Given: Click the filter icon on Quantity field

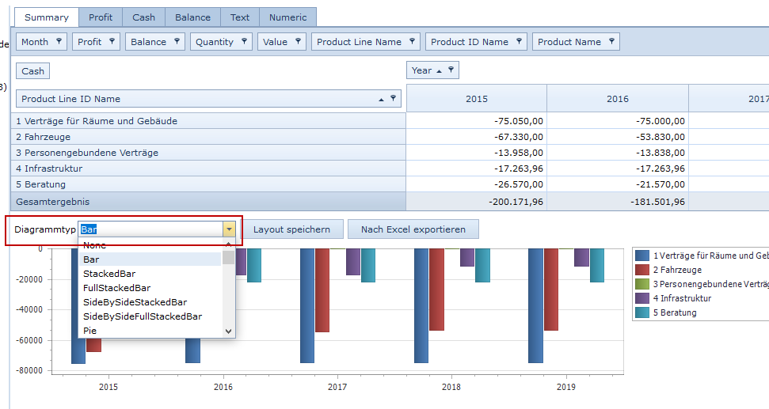Looking at the screenshot, I should click(244, 42).
